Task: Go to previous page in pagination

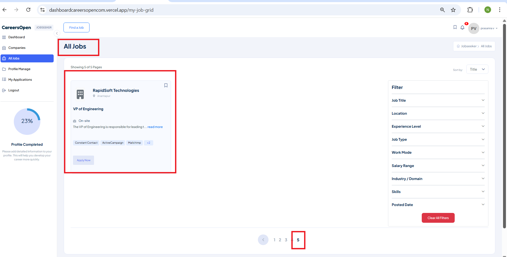Action: (x=263, y=240)
